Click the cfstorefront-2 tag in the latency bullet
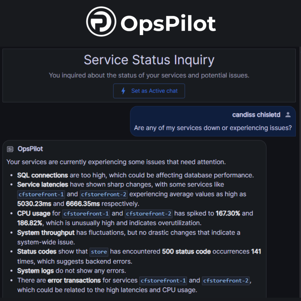Viewport: 301px width, 301px height. click(x=103, y=194)
